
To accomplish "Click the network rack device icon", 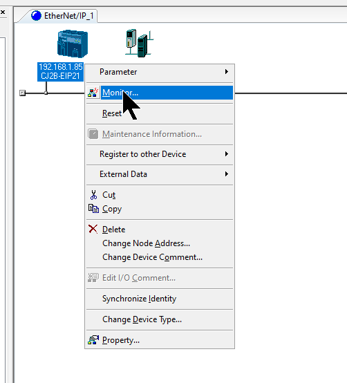I will (139, 44).
